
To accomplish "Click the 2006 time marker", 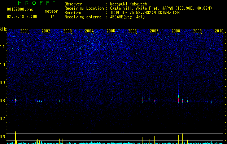I will 132,31.
